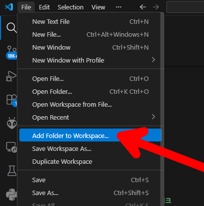Open the Search view in activity bar
The image size is (204, 206).
coord(11,28)
